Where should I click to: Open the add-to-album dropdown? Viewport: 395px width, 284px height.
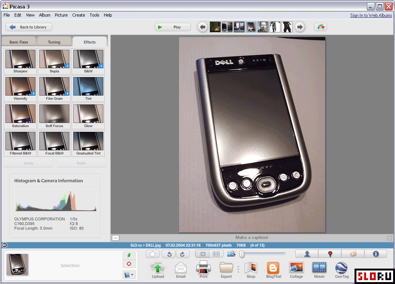coord(129,275)
